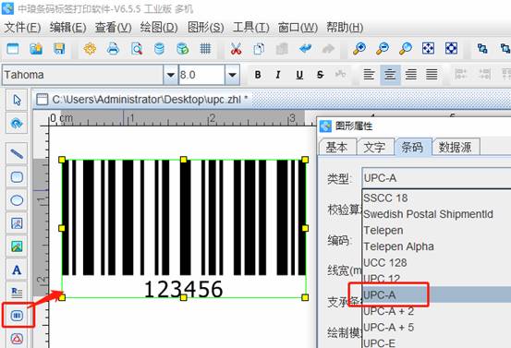Expand the font size 8.0 dropdown
Screen dimensions: 511x348
click(x=232, y=75)
